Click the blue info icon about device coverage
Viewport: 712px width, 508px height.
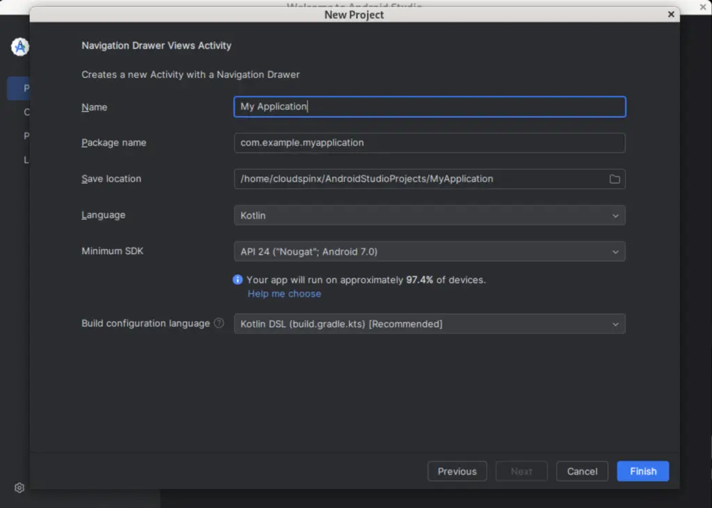(237, 280)
